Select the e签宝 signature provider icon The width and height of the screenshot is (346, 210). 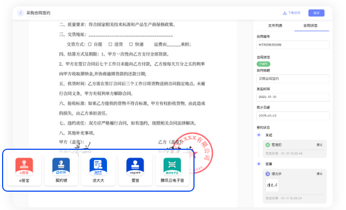[24, 167]
